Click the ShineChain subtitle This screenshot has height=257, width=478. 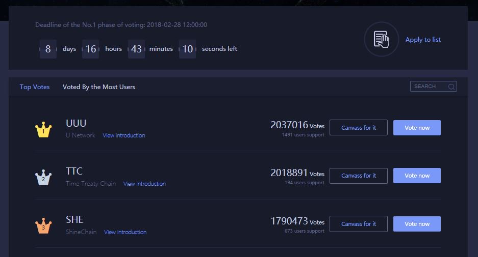click(x=81, y=232)
